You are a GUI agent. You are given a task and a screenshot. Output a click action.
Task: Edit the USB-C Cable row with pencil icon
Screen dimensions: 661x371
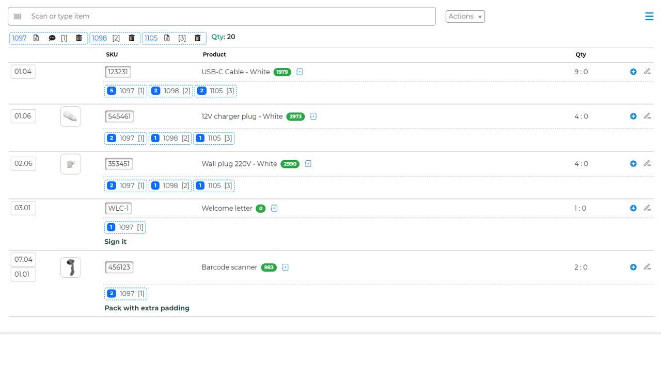click(x=647, y=72)
